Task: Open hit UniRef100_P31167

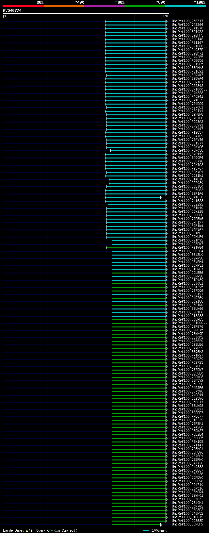Action: [187, 42]
